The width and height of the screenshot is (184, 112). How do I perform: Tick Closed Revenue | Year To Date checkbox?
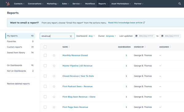45,76
